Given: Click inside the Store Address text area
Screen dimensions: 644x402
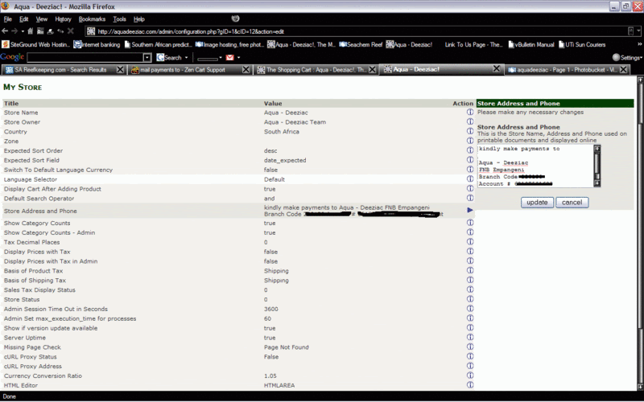Looking at the screenshot, I should click(535, 166).
